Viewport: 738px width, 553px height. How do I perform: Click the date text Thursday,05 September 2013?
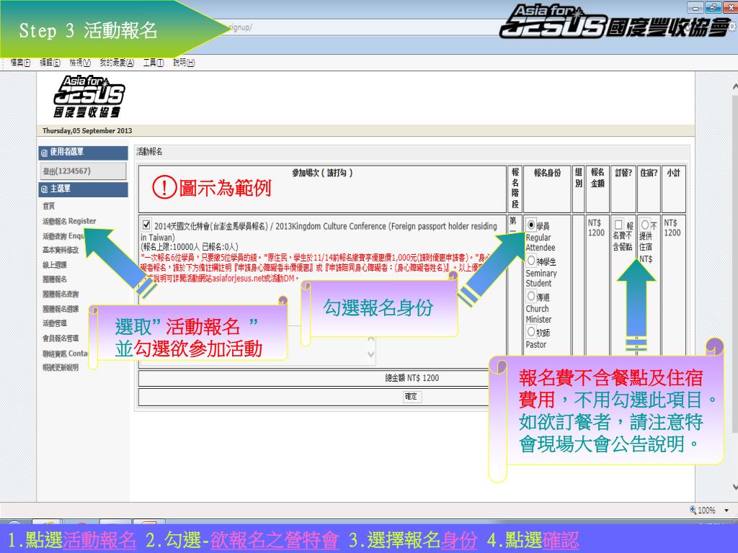click(x=87, y=131)
